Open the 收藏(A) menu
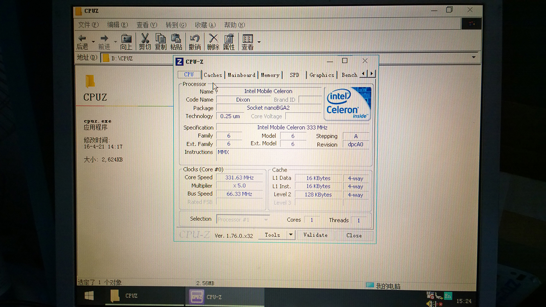 (x=205, y=25)
